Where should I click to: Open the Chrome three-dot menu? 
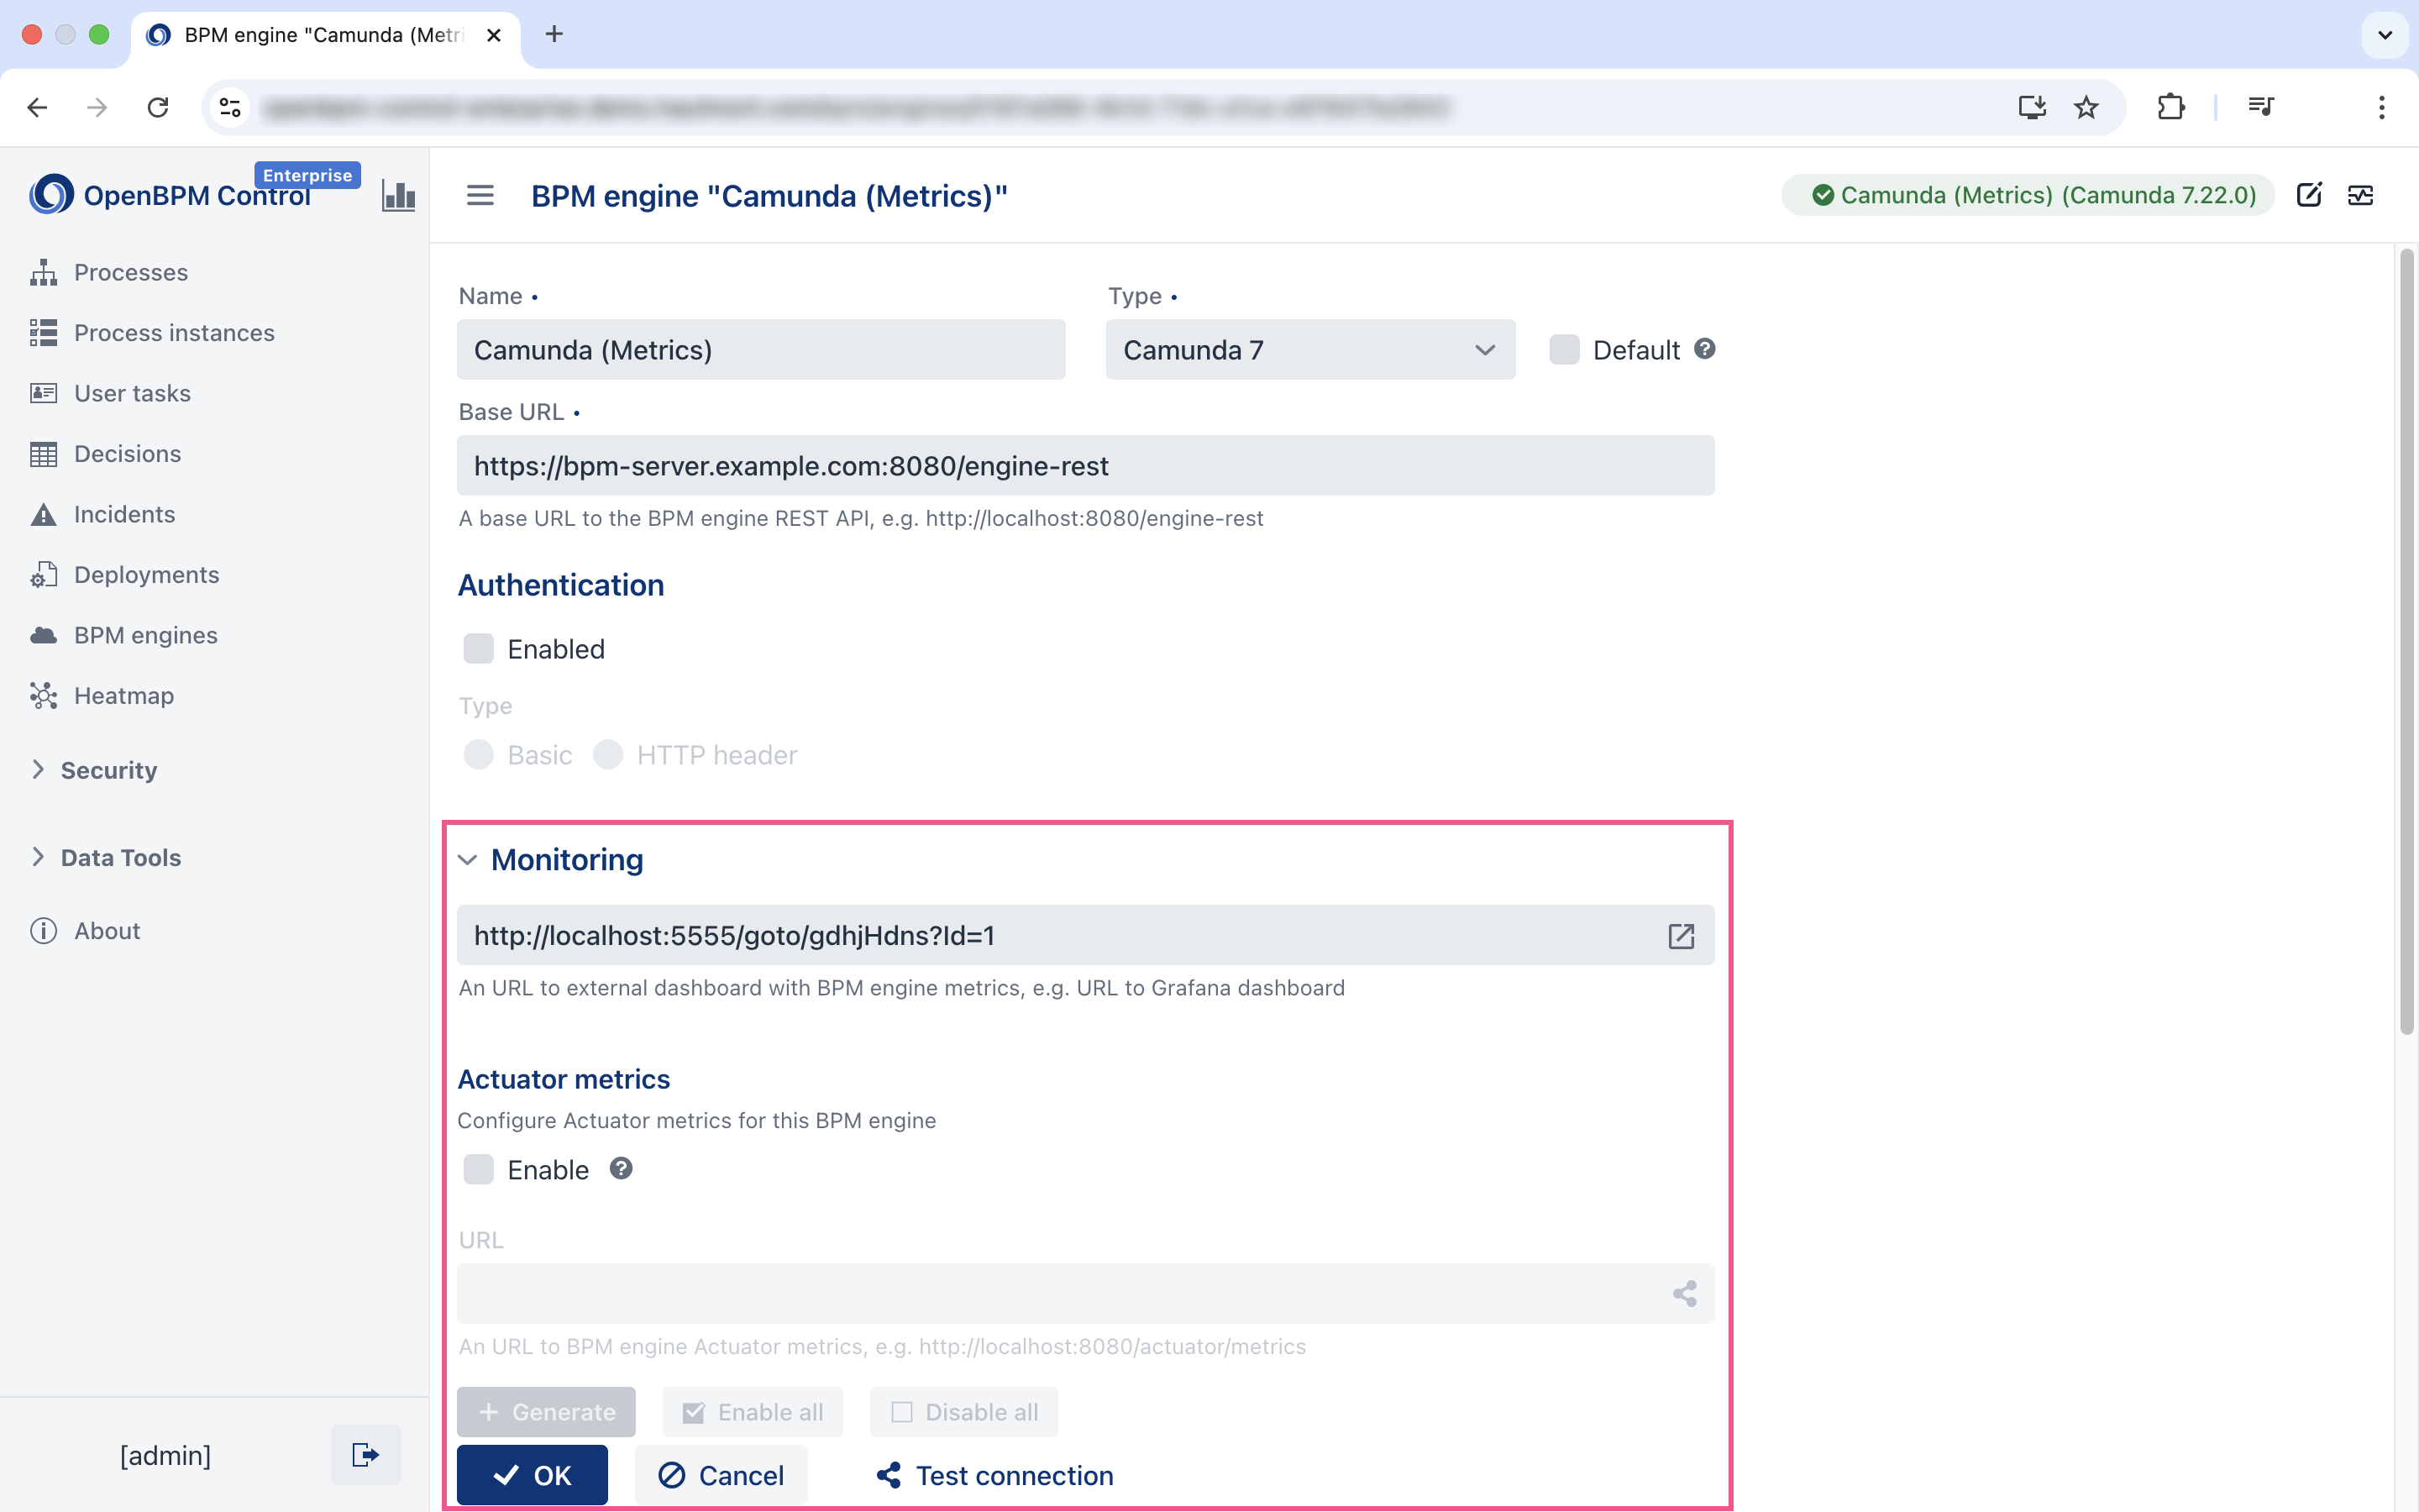[x=2382, y=107]
